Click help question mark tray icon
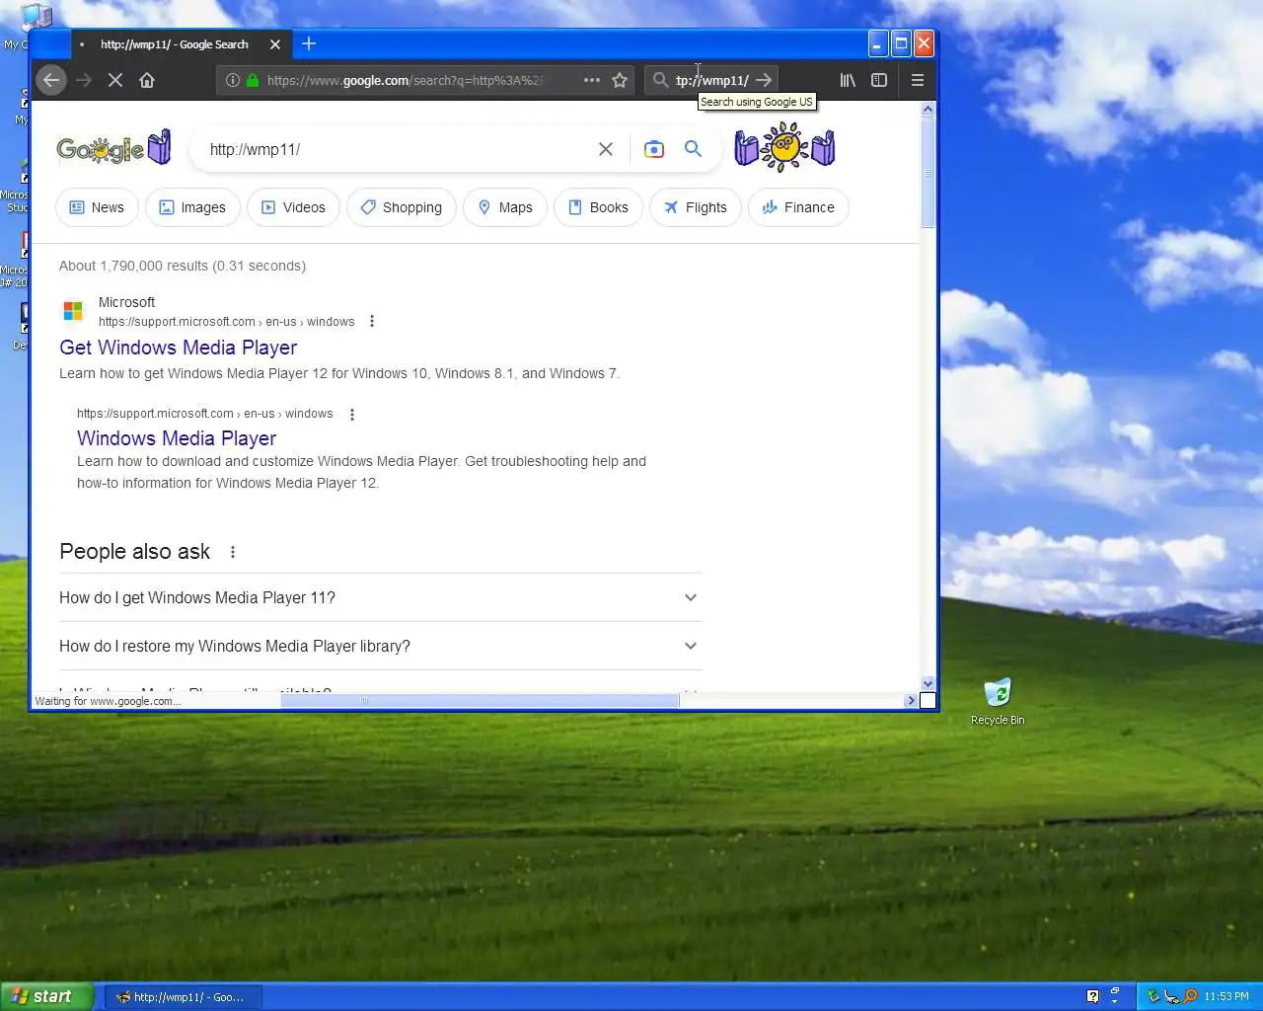 1092,996
